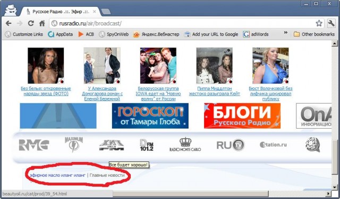Click the vertical scrollbar up arrow
340x199 pixels.
[335, 43]
